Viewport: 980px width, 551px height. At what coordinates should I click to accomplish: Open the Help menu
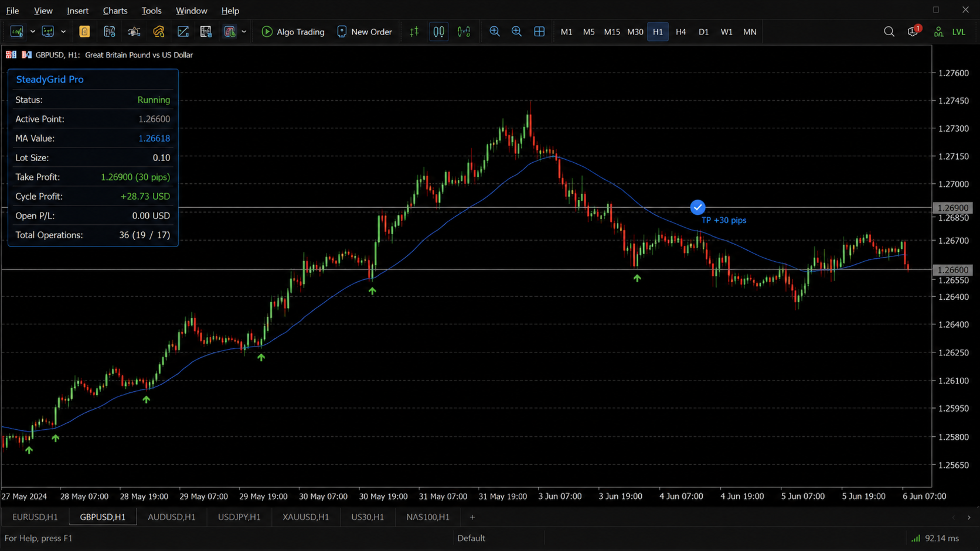coord(230,11)
